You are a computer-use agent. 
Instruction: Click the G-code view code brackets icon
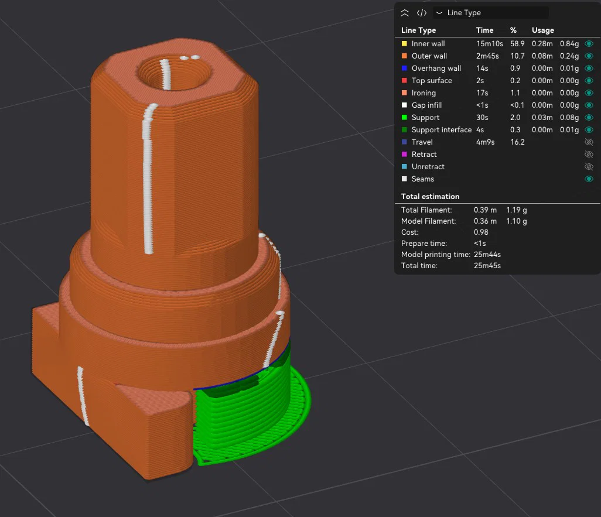422,13
